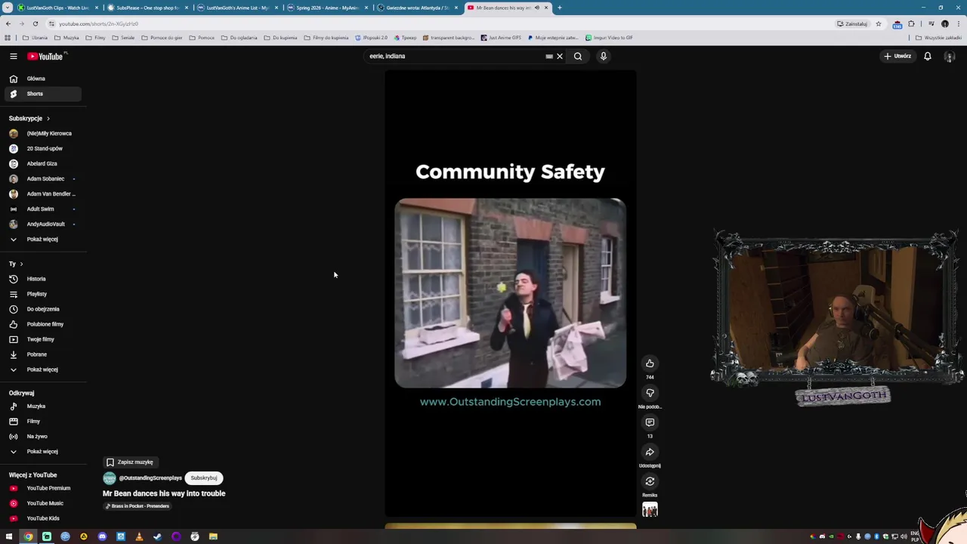The height and width of the screenshot is (544, 967).
Task: Click Zainstaluj install app button
Action: coord(851,23)
